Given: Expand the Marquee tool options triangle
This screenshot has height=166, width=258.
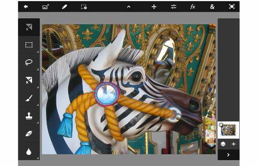Looking at the screenshot, I should 38,52.
